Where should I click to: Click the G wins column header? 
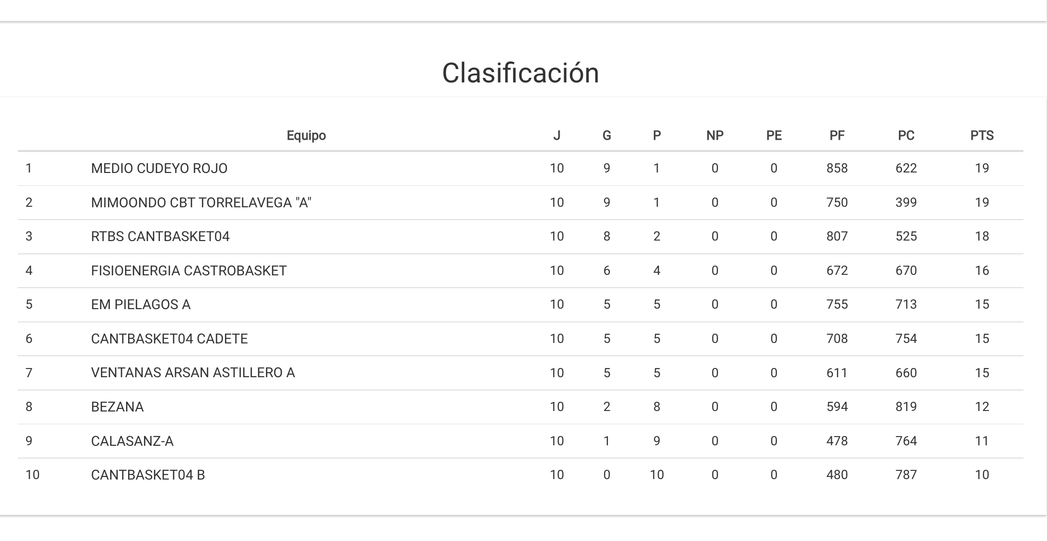606,136
